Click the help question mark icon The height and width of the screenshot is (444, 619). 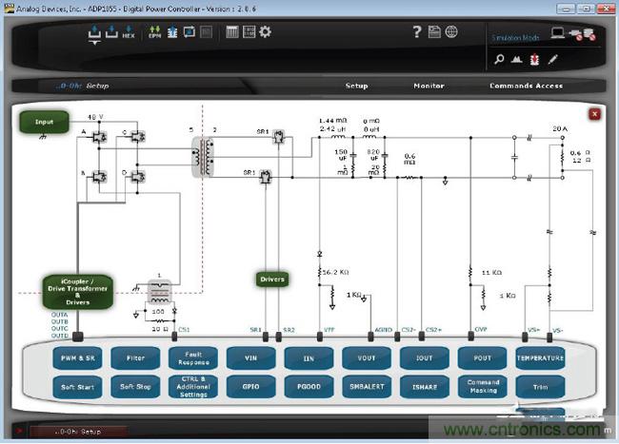click(x=416, y=31)
